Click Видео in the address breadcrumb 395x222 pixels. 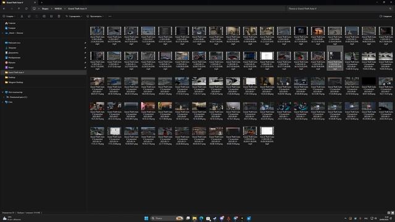point(45,9)
